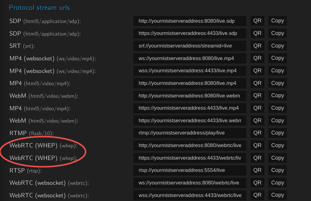Show QR for ws:// 8080 live.mp4

click(x=257, y=58)
